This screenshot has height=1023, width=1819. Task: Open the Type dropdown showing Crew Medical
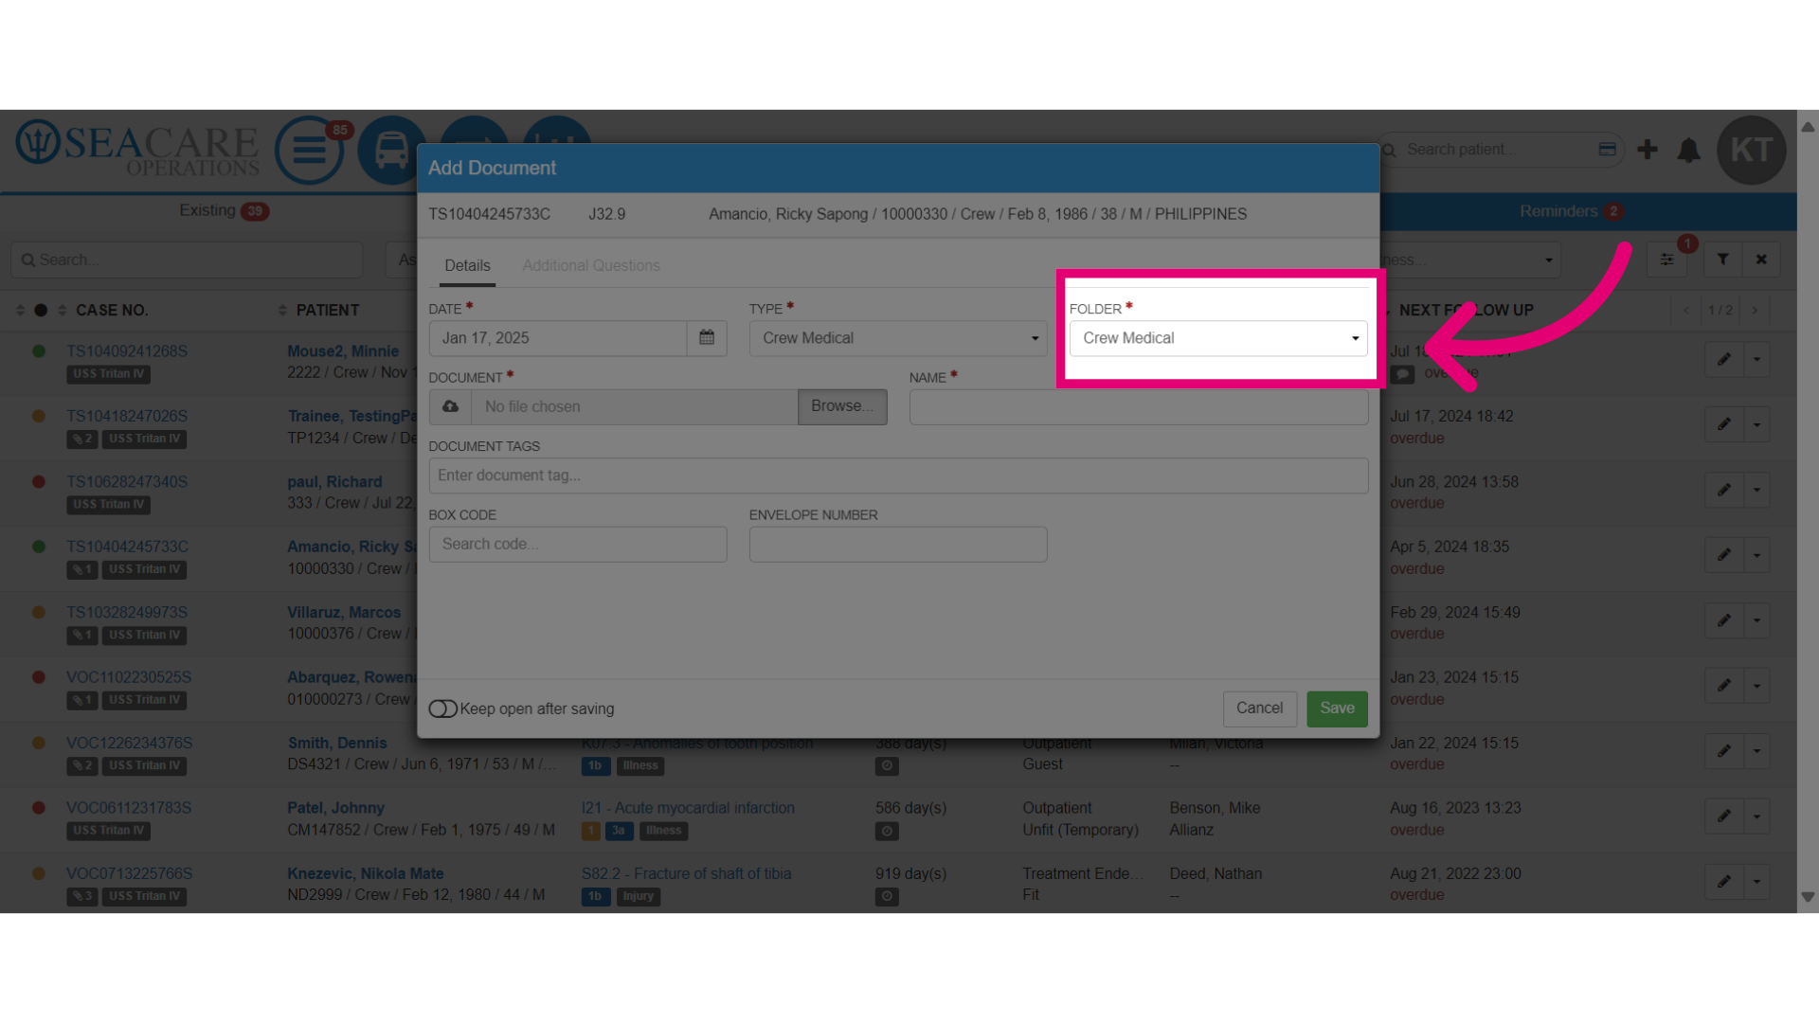pyautogui.click(x=897, y=338)
